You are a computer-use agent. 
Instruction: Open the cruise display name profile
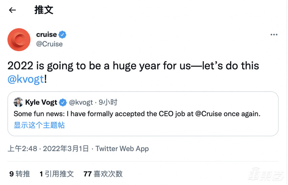pos(46,34)
